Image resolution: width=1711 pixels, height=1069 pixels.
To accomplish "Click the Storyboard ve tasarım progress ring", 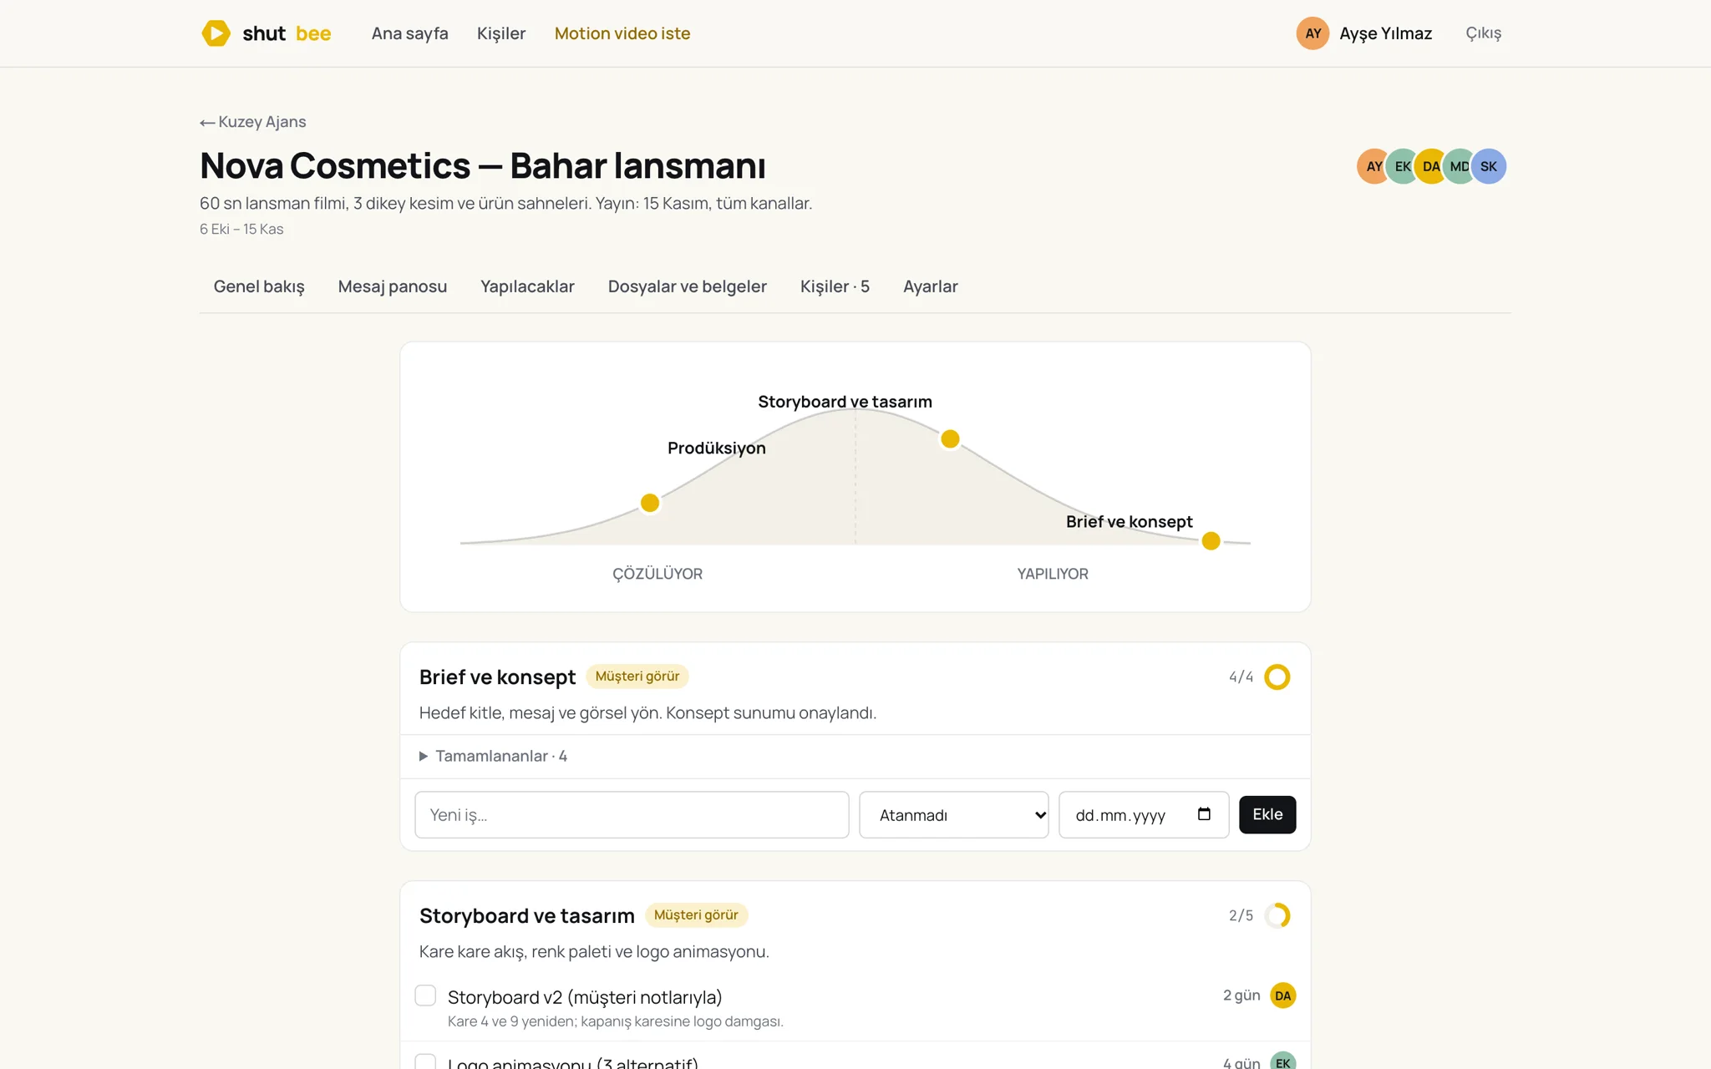I will pyautogui.click(x=1277, y=915).
